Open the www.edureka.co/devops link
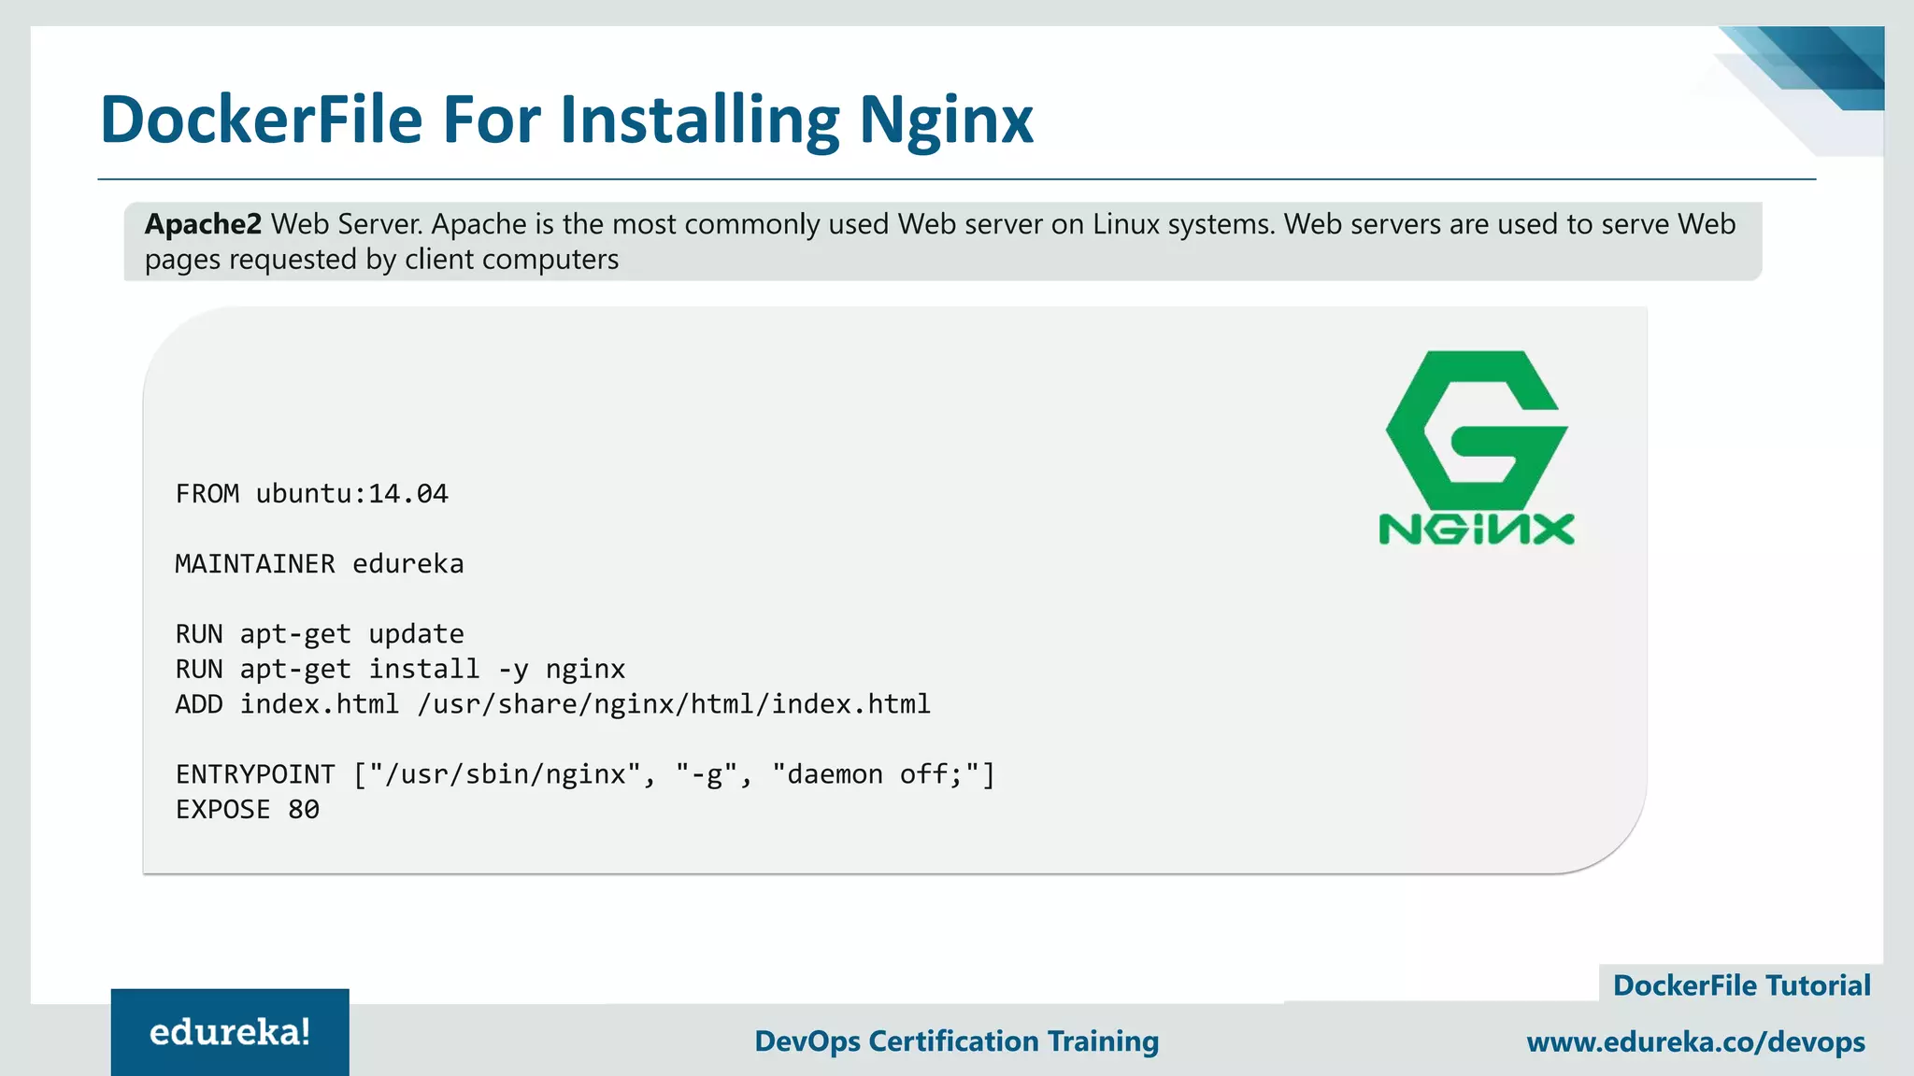Image resolution: width=1914 pixels, height=1076 pixels. pyautogui.click(x=1695, y=1041)
